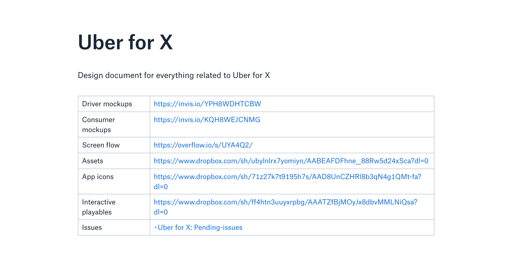Click the word 'playables' in the table
Image resolution: width=510 pixels, height=264 pixels.
[97, 212]
